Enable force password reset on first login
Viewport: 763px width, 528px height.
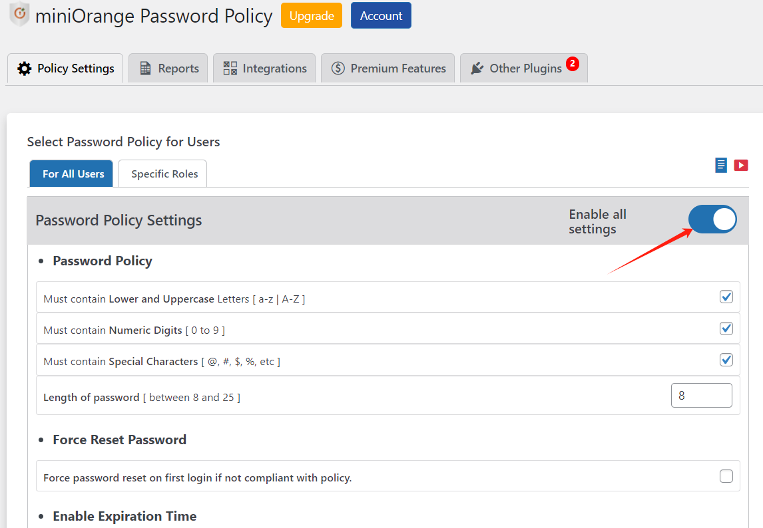pos(726,476)
